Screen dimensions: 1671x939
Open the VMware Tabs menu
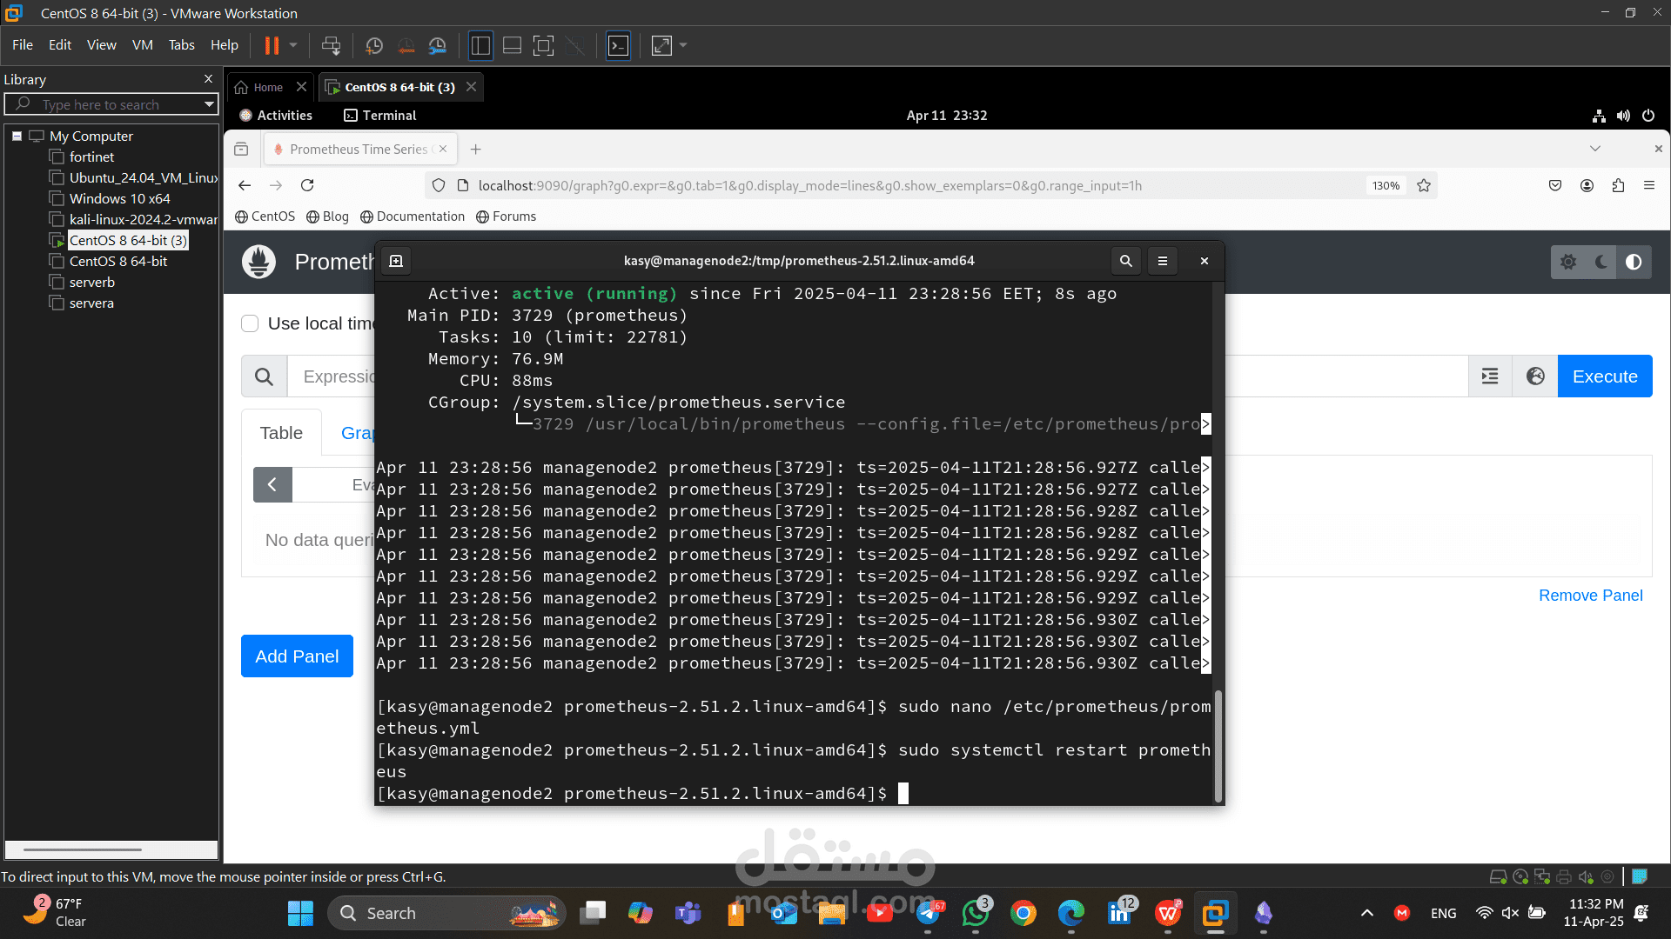(x=181, y=45)
